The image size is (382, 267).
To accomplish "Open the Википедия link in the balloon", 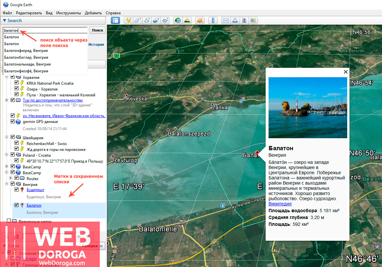I will pos(280,204).
